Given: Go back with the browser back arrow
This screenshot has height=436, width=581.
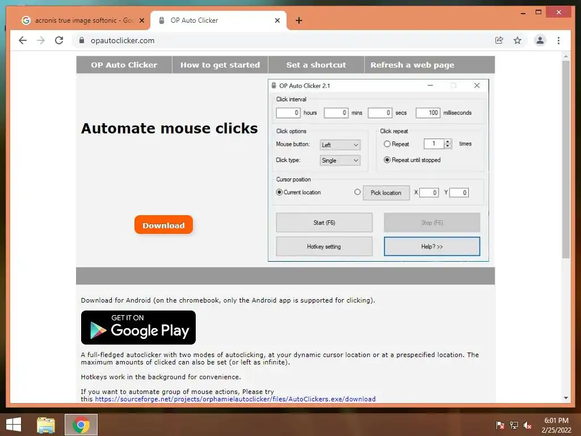Looking at the screenshot, I should (x=23, y=40).
